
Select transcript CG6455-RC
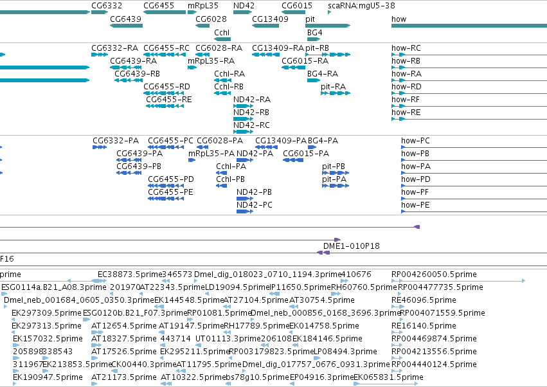tap(166, 48)
